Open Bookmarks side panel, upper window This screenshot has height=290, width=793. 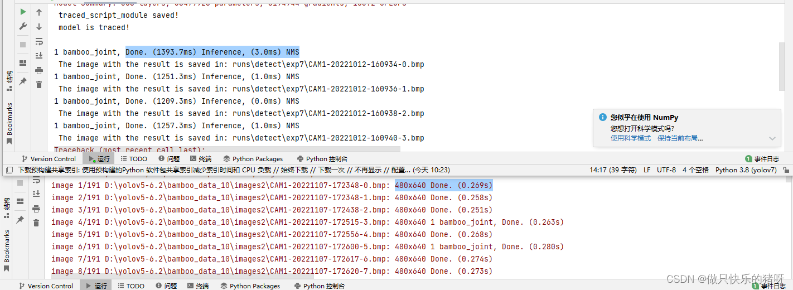pos(9,123)
